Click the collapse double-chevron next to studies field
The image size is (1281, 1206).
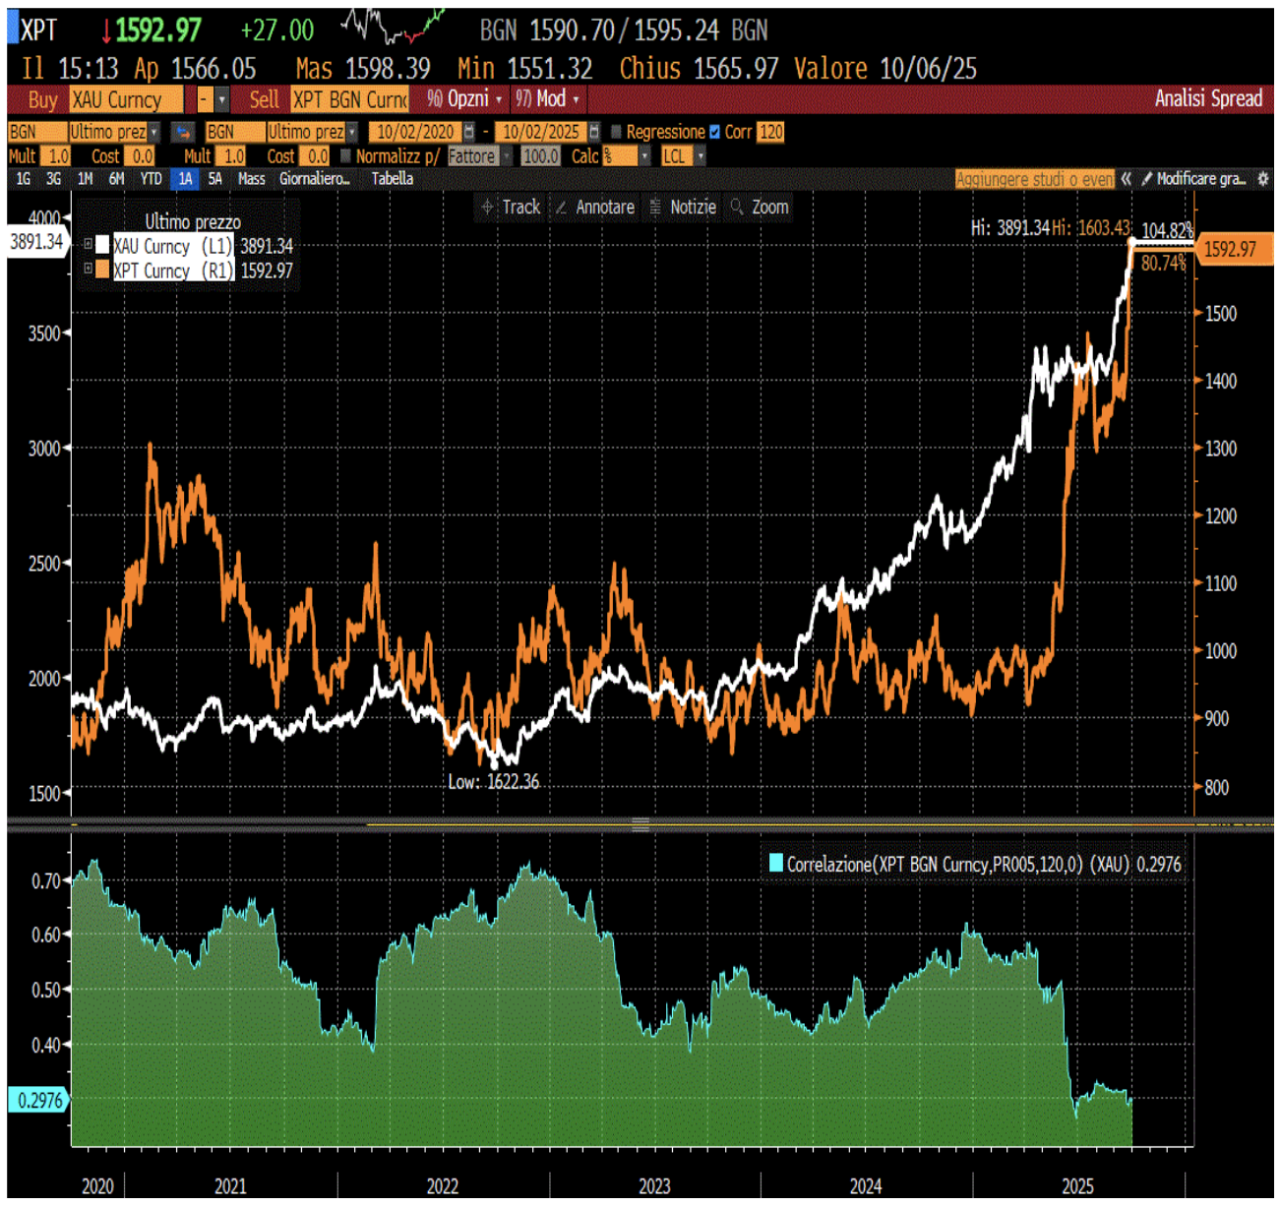coord(1127,179)
